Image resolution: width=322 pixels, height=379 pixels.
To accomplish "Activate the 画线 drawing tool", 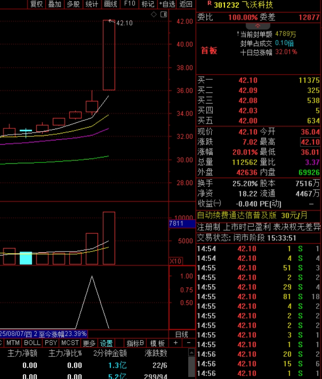I will 110,4.
